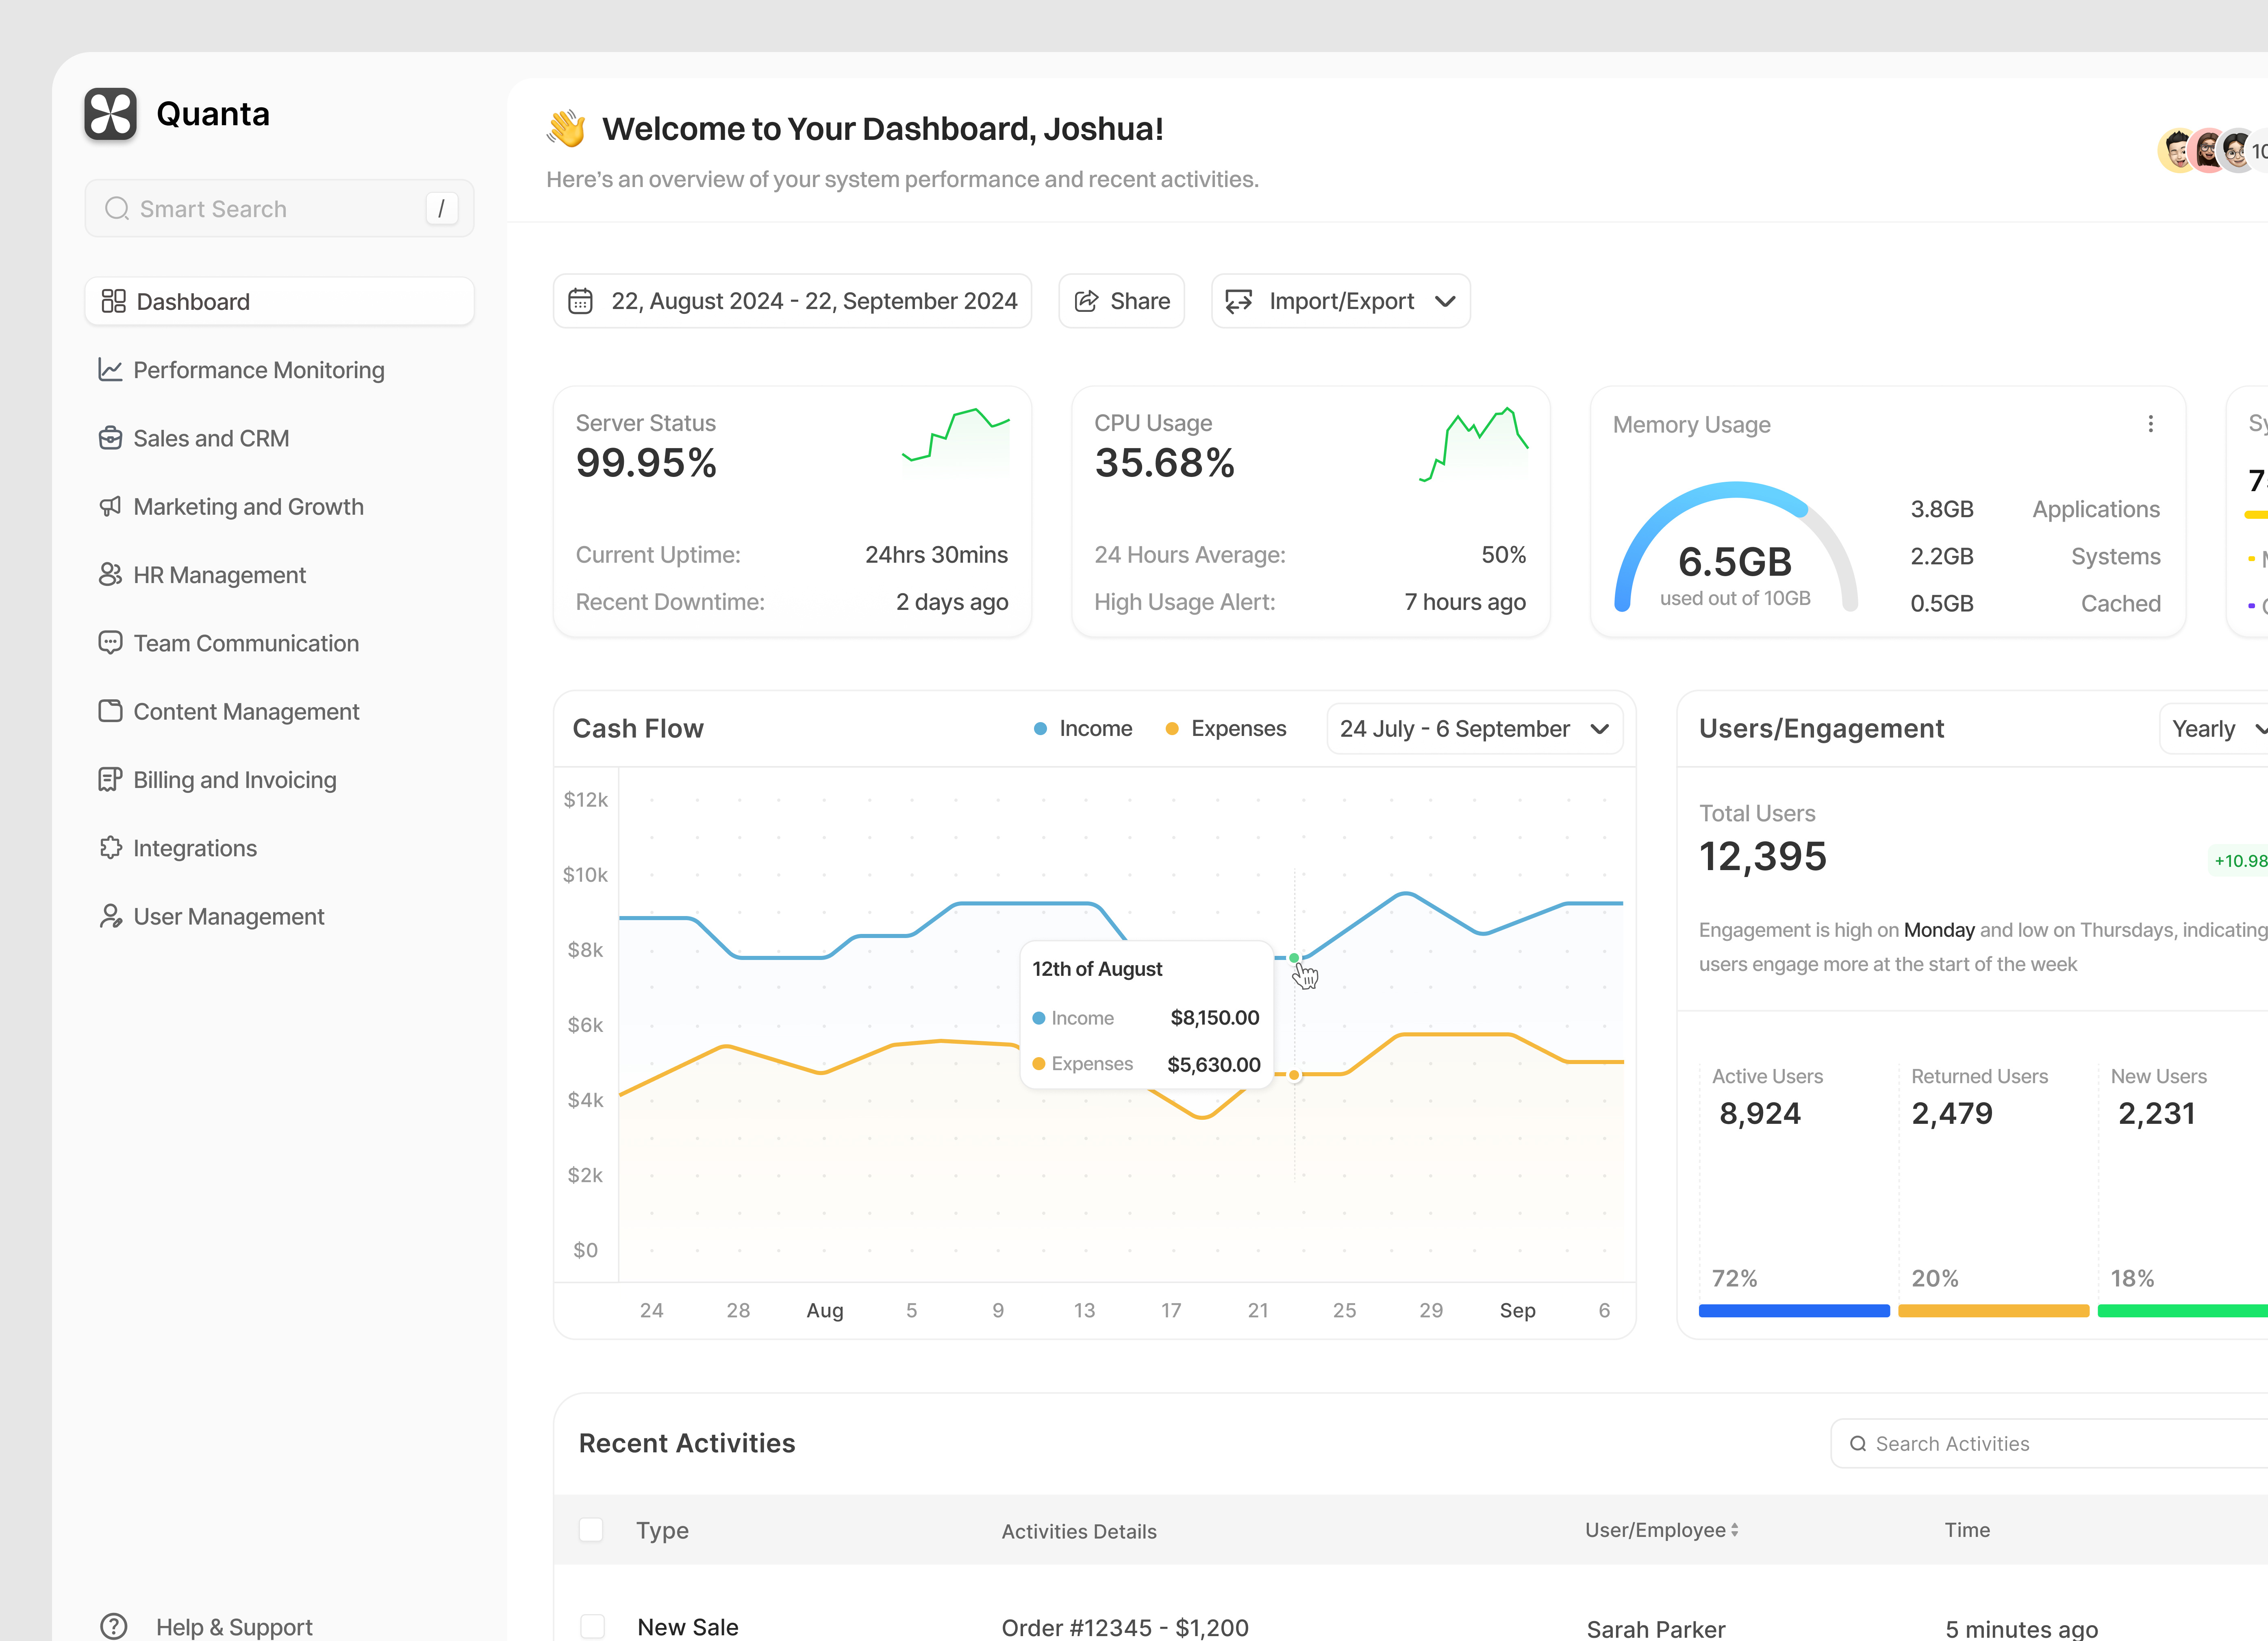Screen dimensions: 2268x1641
Task: Click the Share button
Action: pyautogui.click(x=1121, y=300)
